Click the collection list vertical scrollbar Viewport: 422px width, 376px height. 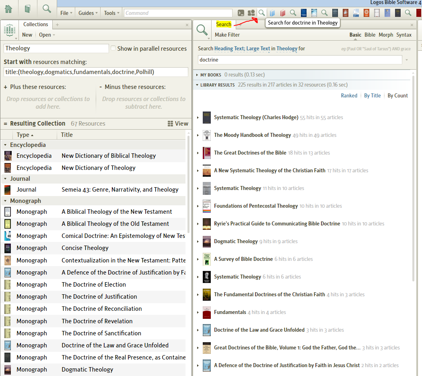pos(188,184)
